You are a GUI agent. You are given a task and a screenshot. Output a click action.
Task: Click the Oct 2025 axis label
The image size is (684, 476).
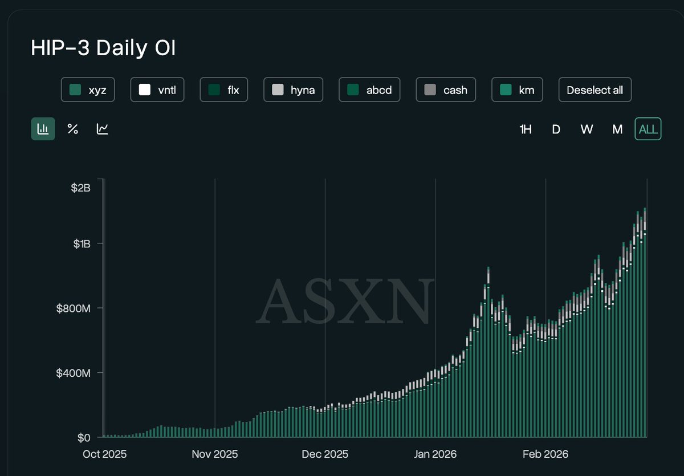click(105, 454)
